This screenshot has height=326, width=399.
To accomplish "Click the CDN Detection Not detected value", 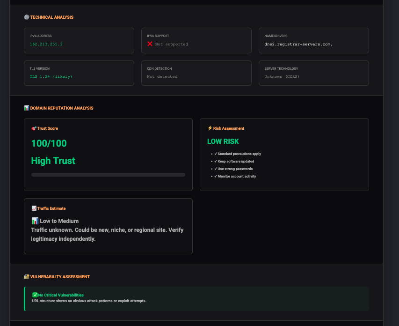I will [162, 76].
